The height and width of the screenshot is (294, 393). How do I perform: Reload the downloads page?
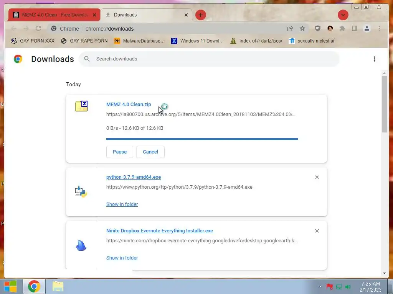[x=38, y=28]
